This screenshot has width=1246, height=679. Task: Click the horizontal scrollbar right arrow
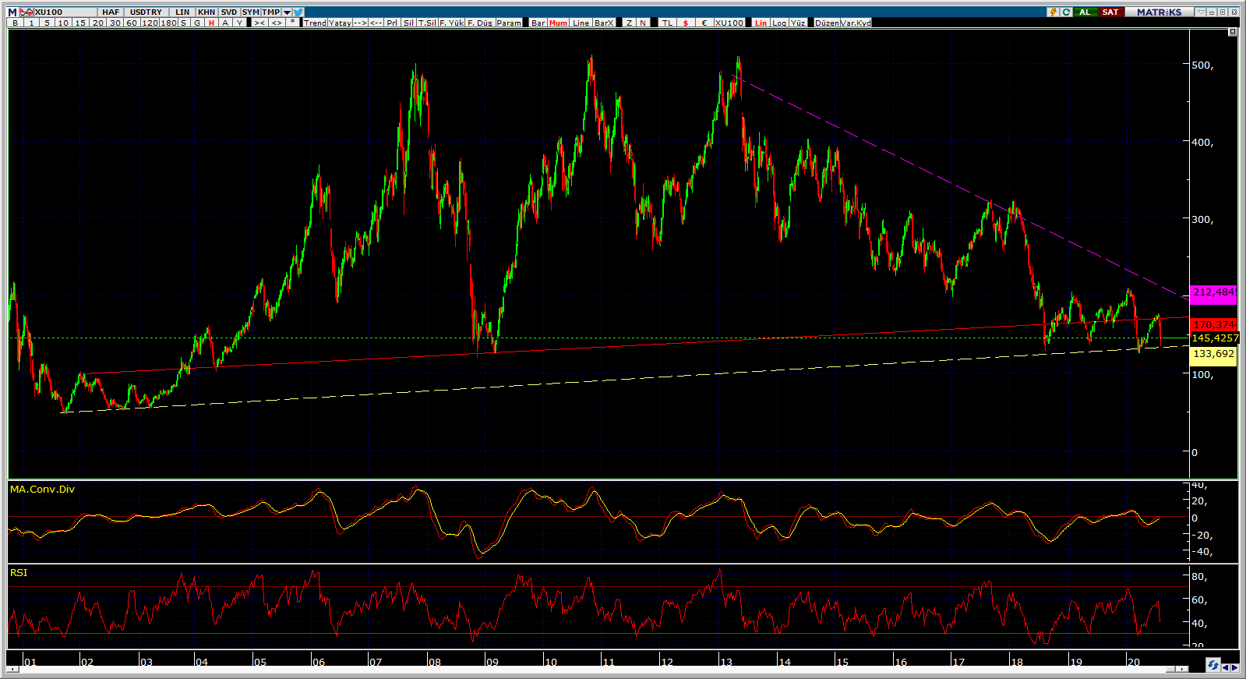pos(1183,668)
